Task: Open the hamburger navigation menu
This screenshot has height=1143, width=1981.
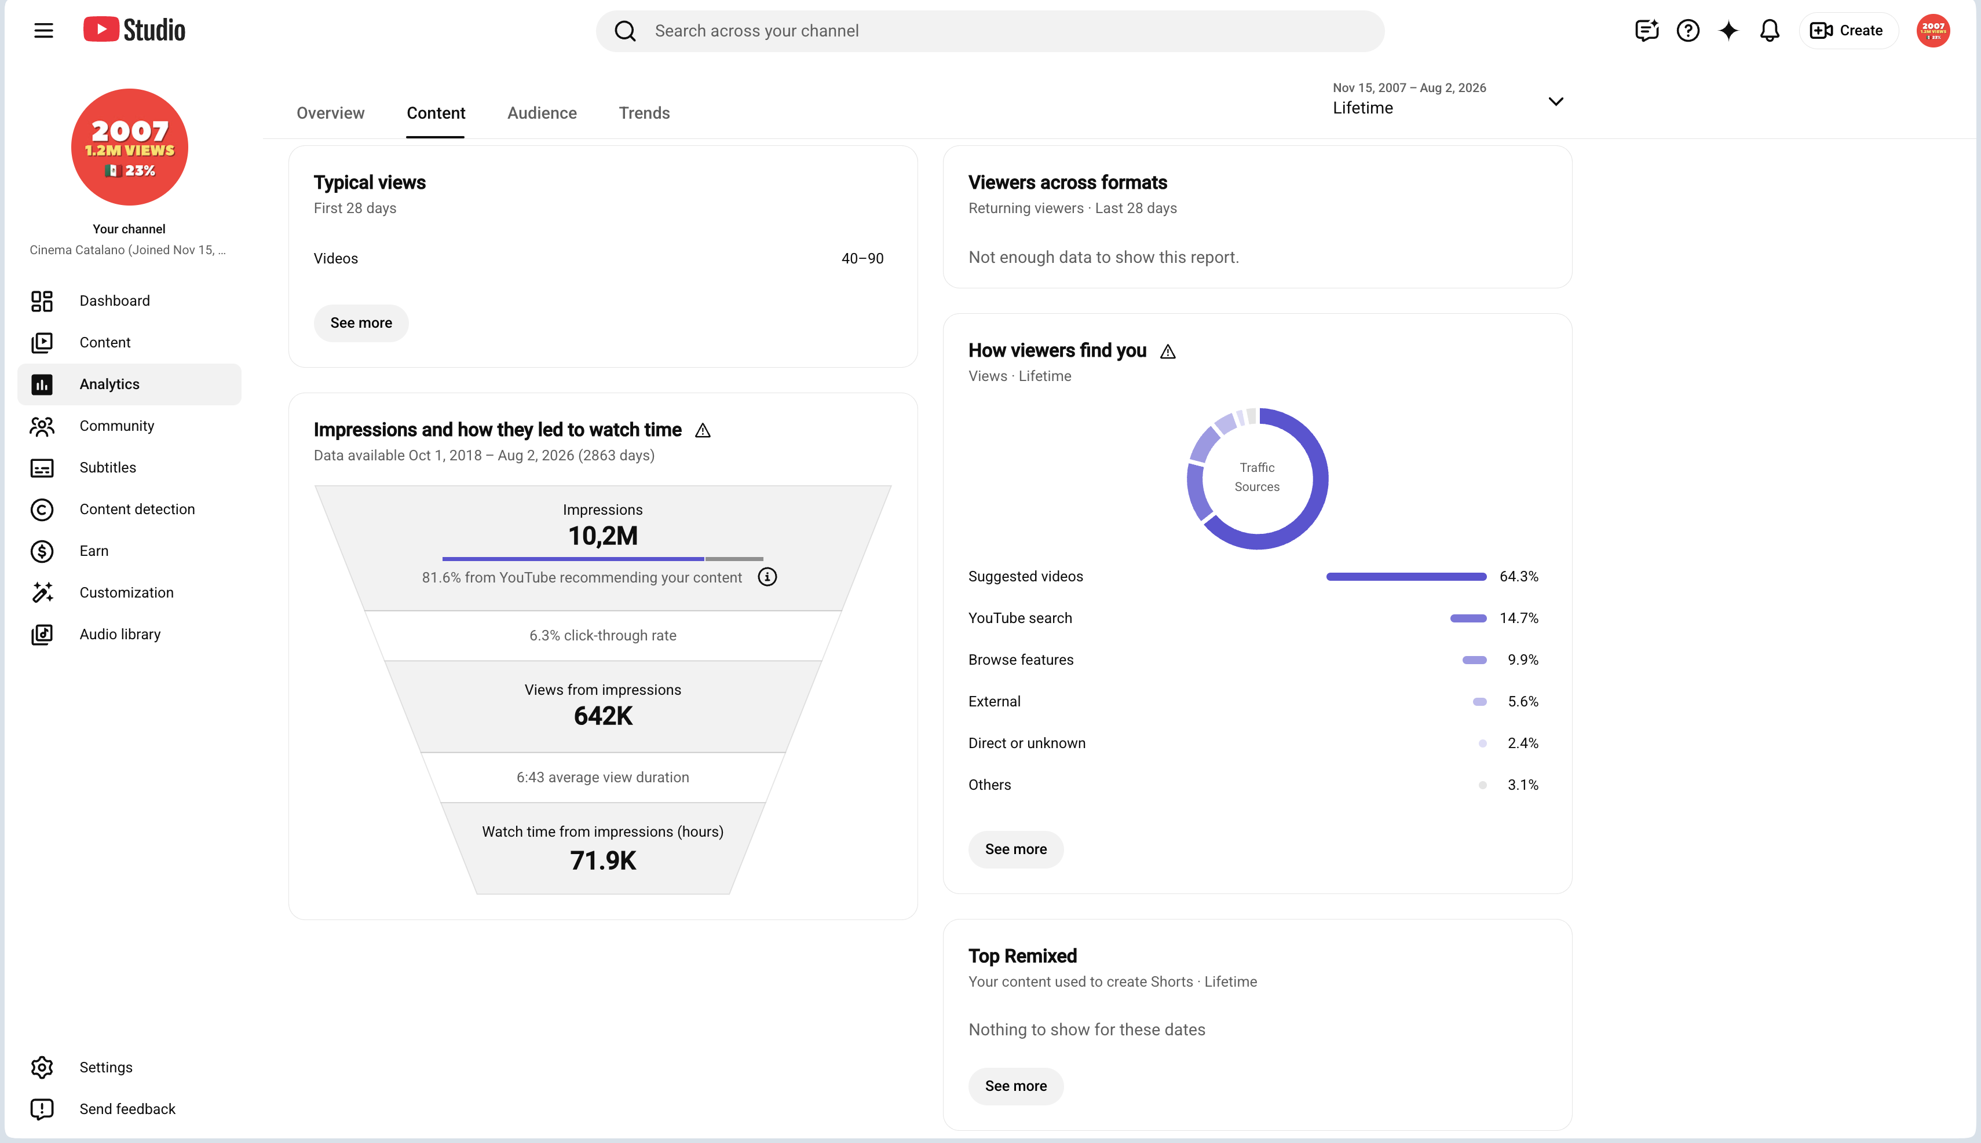Action: pos(44,31)
